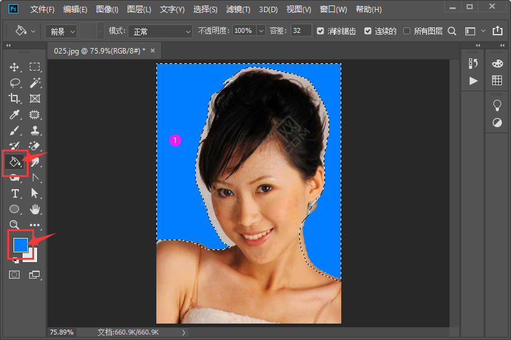Screen dimensions: 511x340
Task: Select the Move tool
Action: (x=15, y=67)
